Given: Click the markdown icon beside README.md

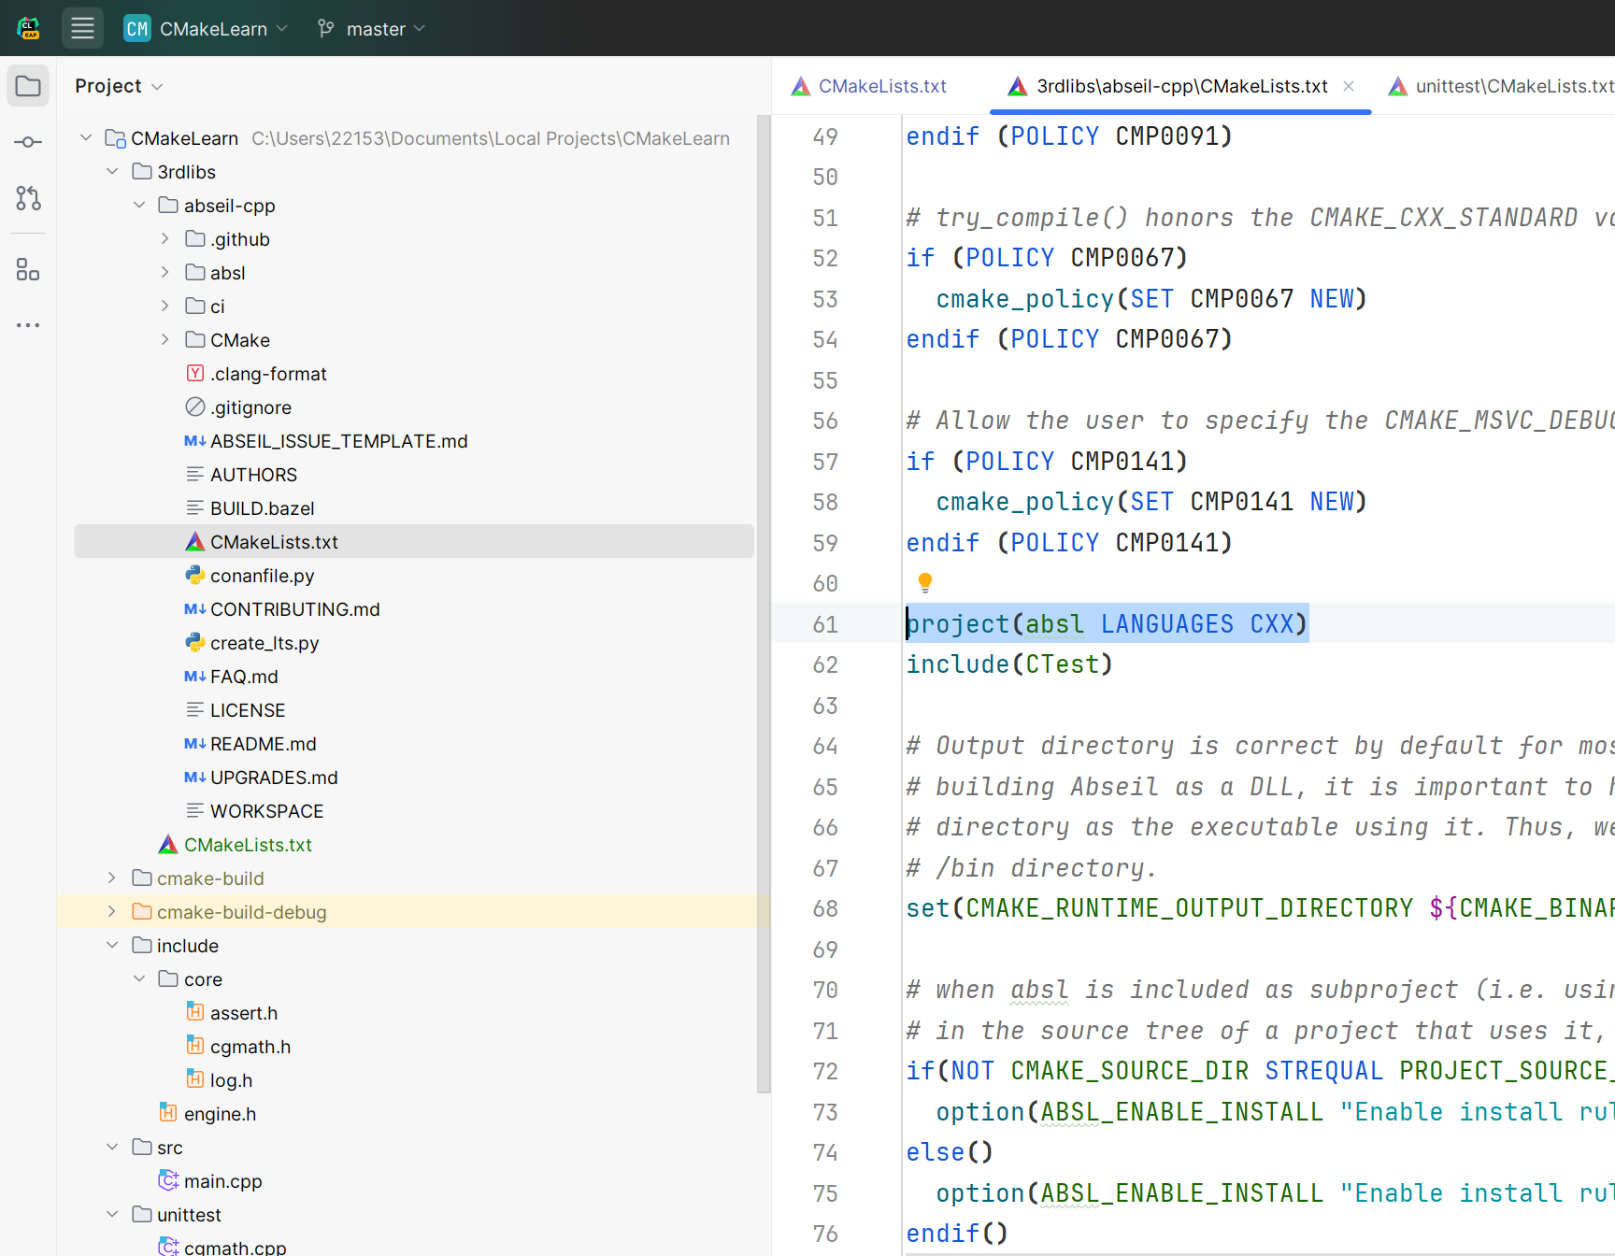Looking at the screenshot, I should [194, 744].
